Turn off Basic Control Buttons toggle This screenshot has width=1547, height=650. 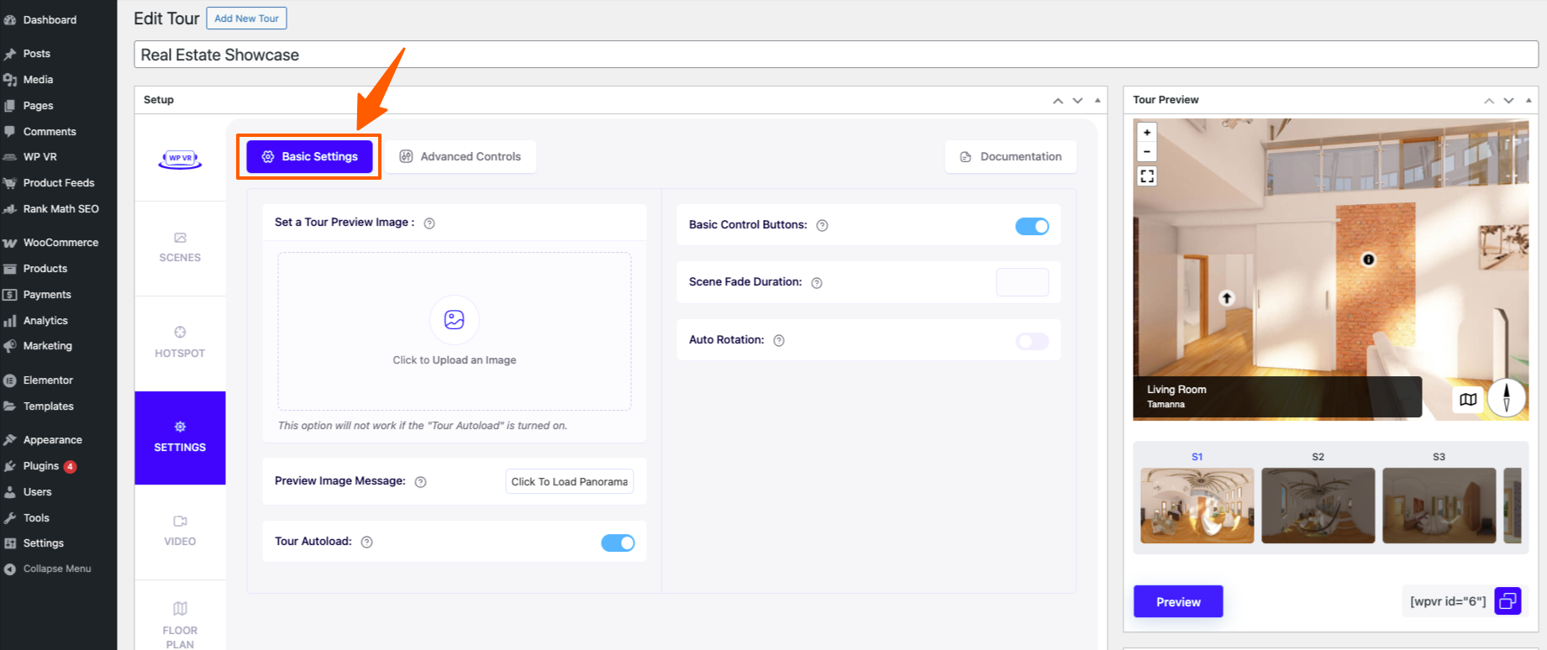(1032, 227)
